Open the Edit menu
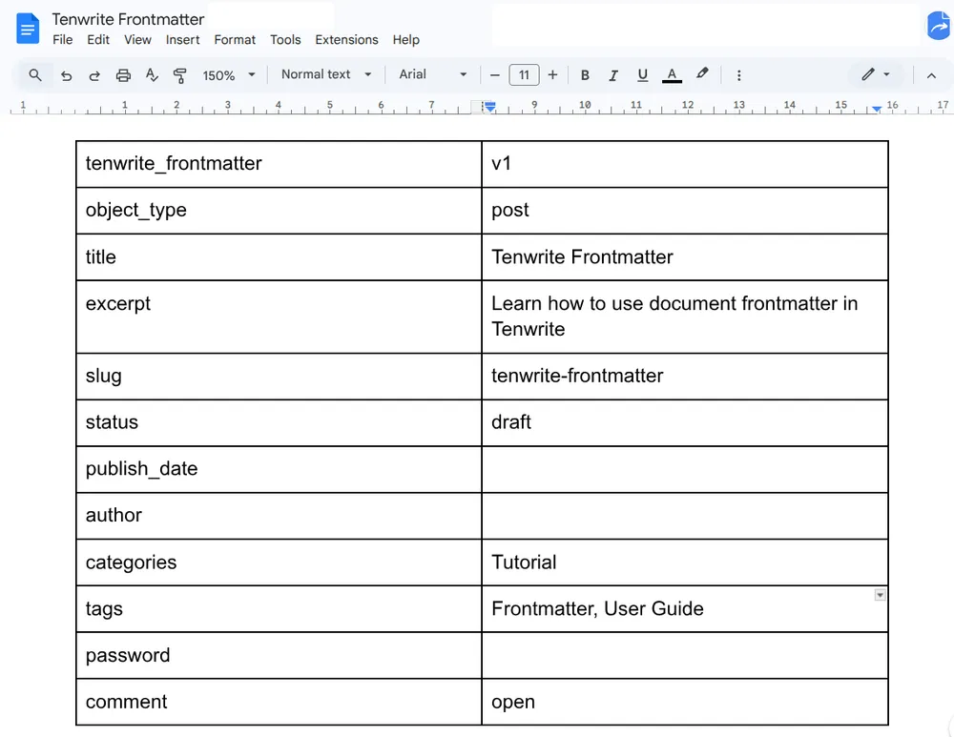The height and width of the screenshot is (737, 954). pos(98,39)
